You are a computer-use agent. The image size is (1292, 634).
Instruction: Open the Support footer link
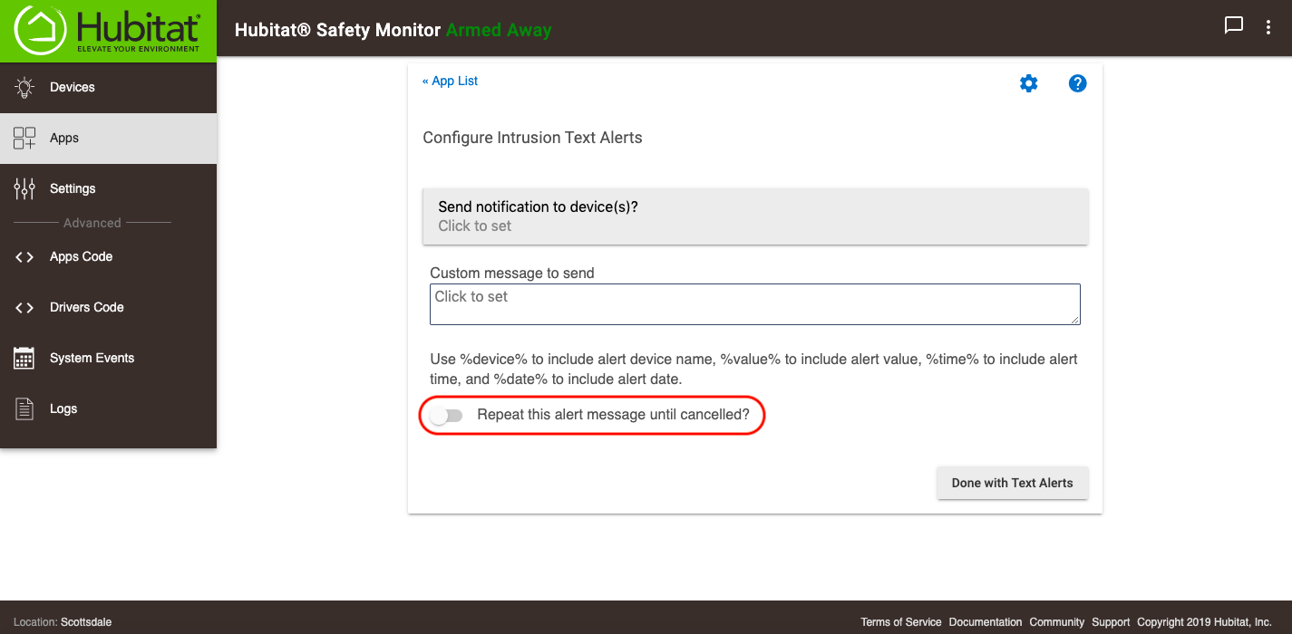pos(1111,622)
